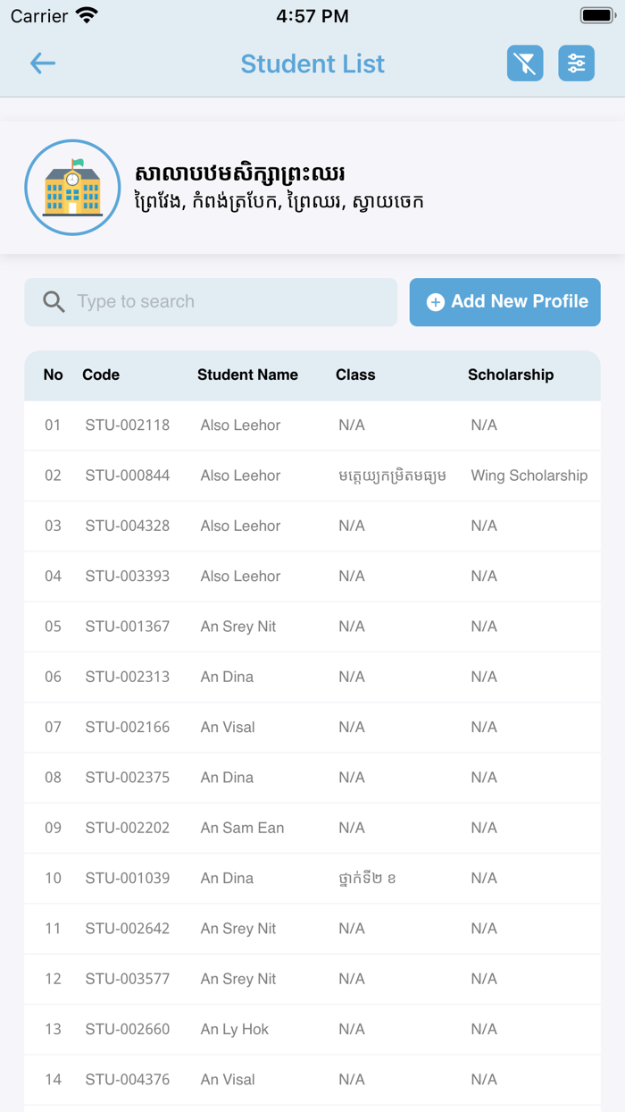The width and height of the screenshot is (625, 1112).
Task: Tap the battery indicator icon
Action: 596,15
